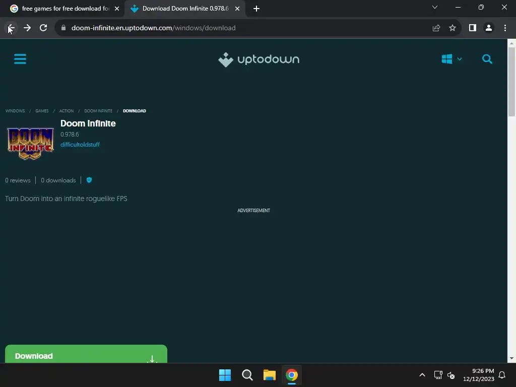Screen dimensions: 516x387
Task: Open the difficultoldstuff developer link
Action: tap(80, 145)
